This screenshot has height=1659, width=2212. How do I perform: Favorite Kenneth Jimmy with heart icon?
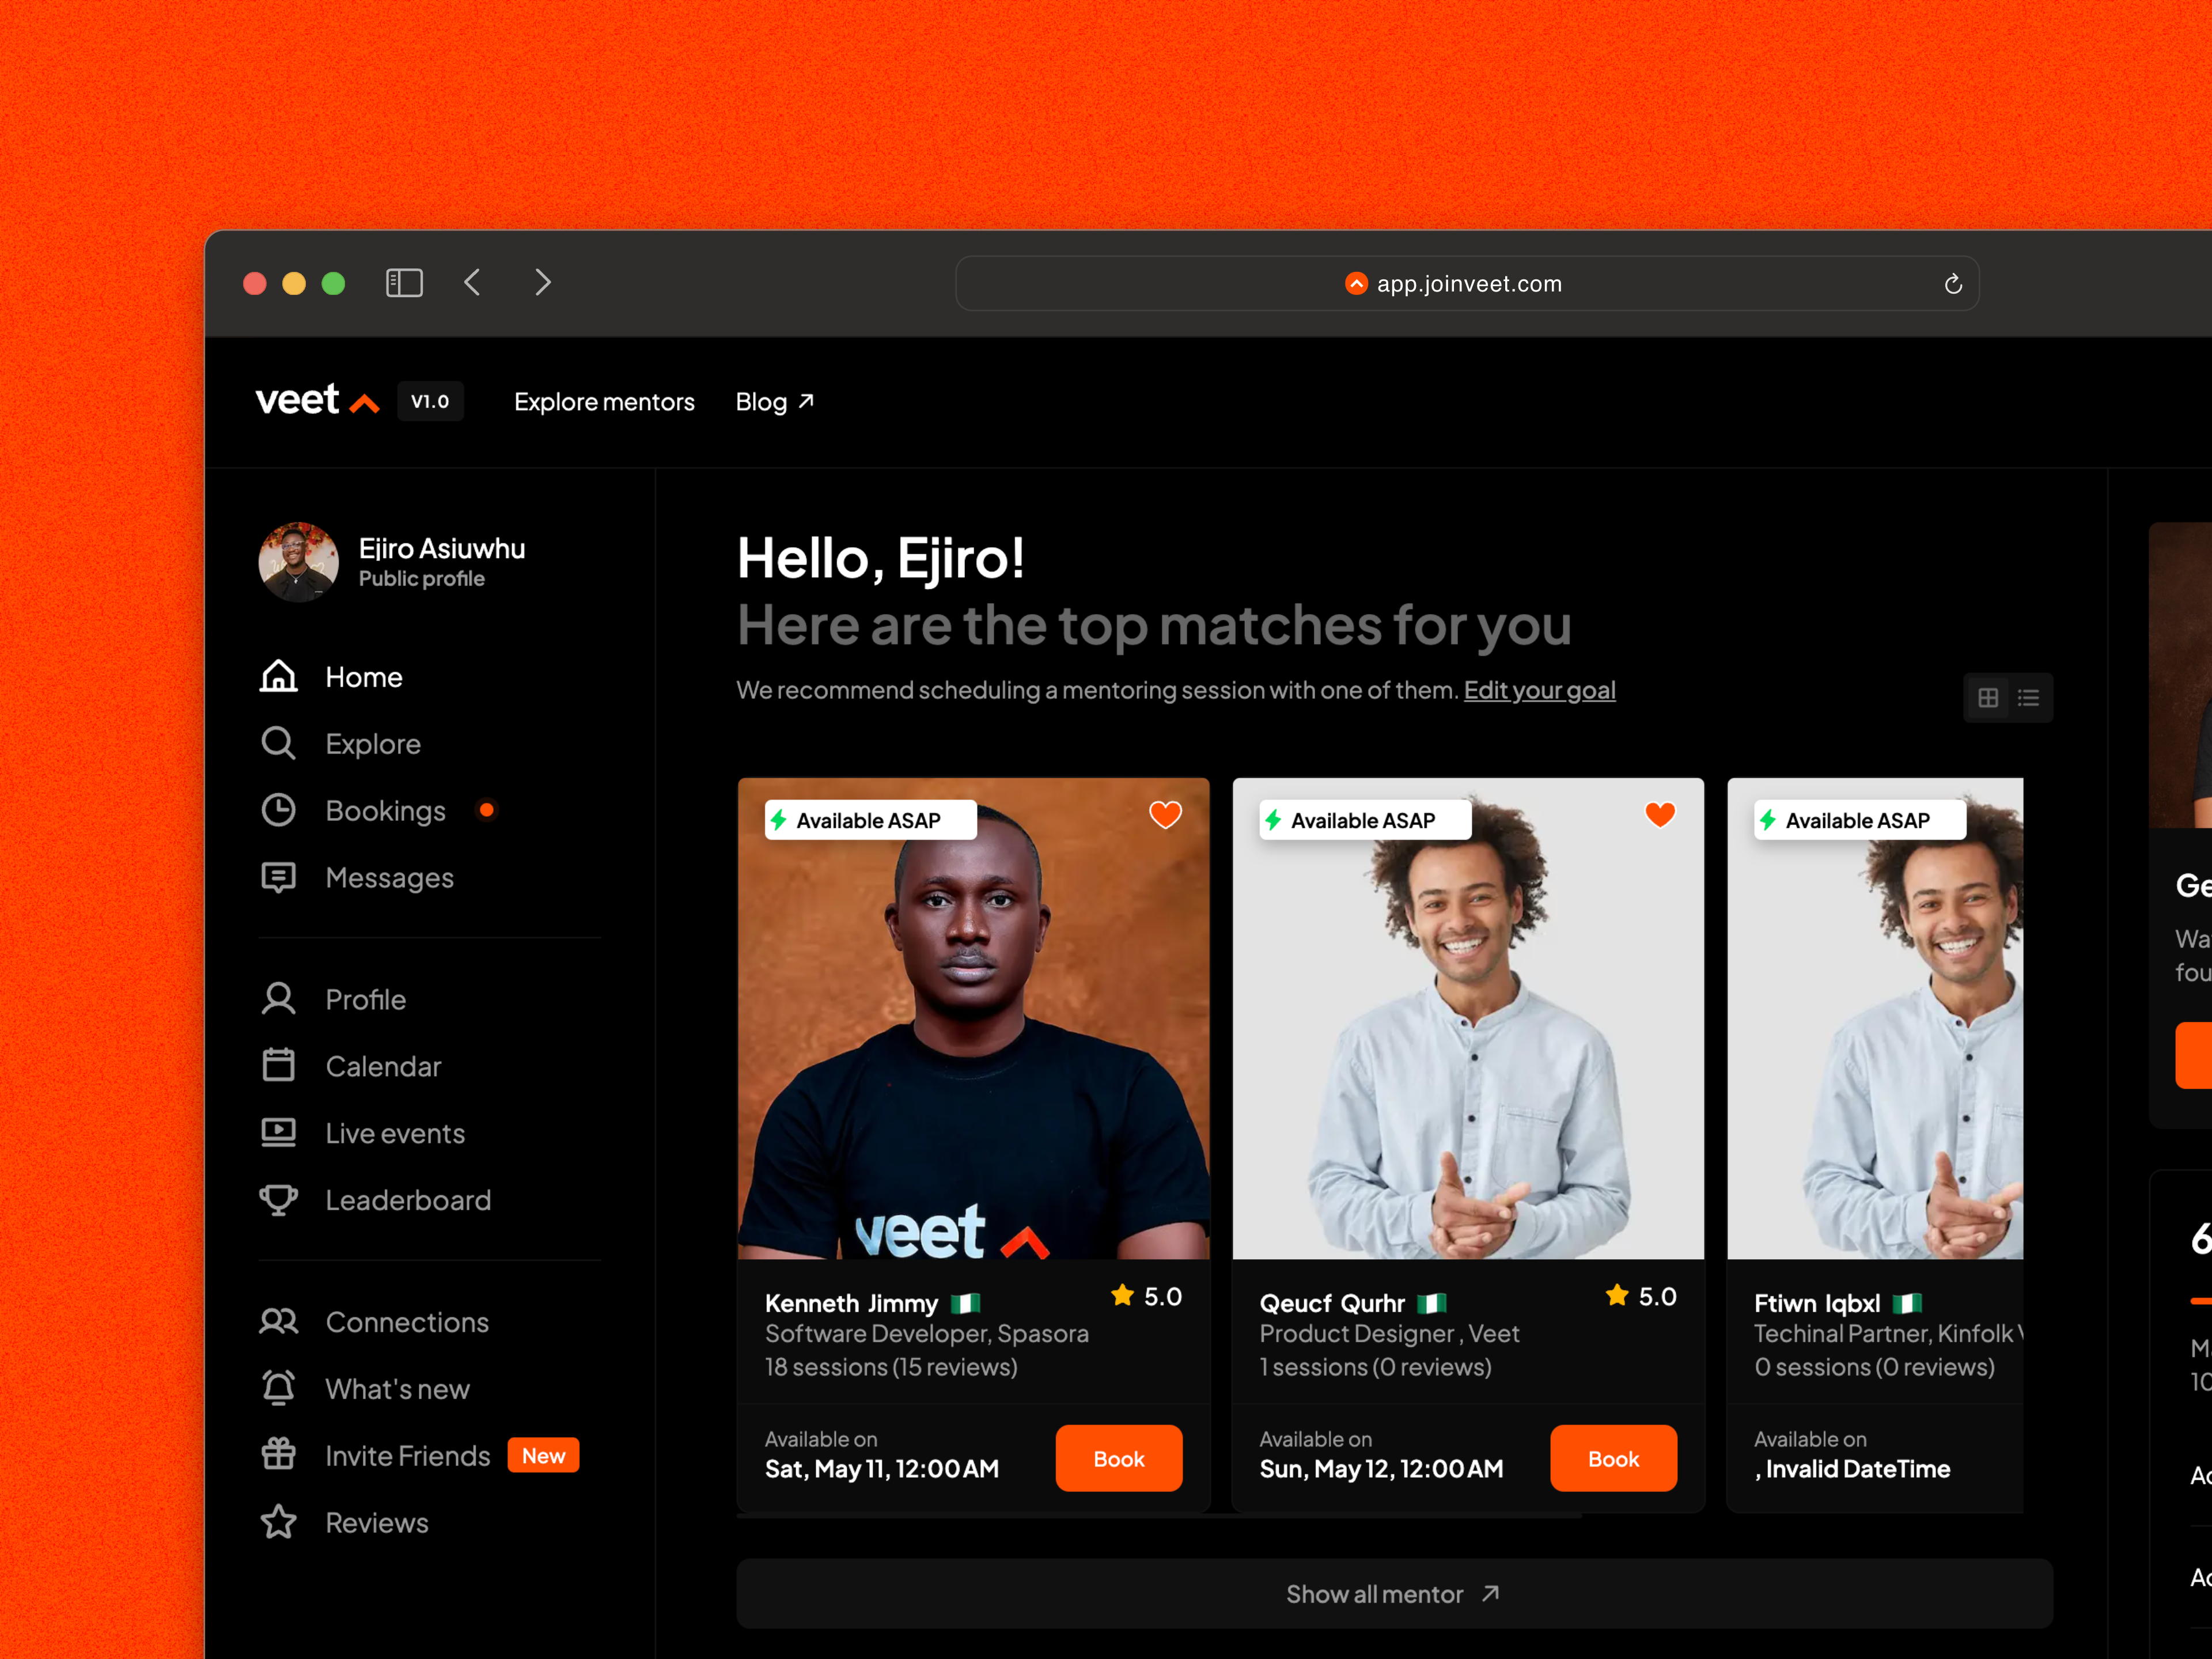click(x=1164, y=815)
